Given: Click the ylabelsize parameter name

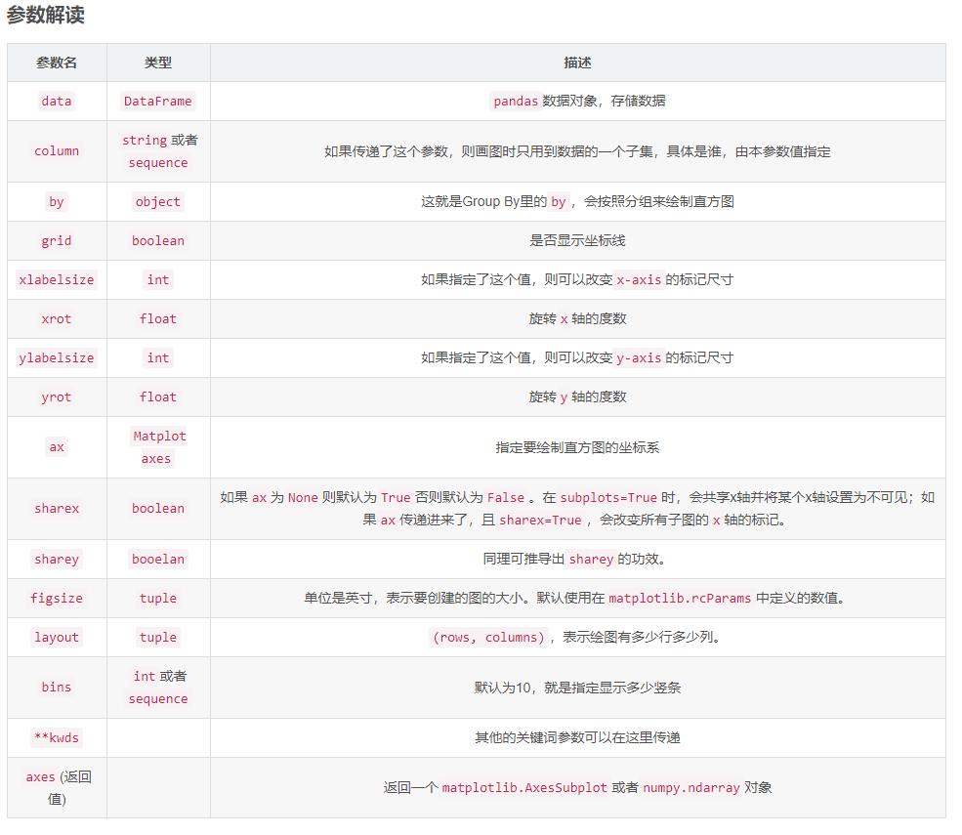Looking at the screenshot, I should pos(56,357).
